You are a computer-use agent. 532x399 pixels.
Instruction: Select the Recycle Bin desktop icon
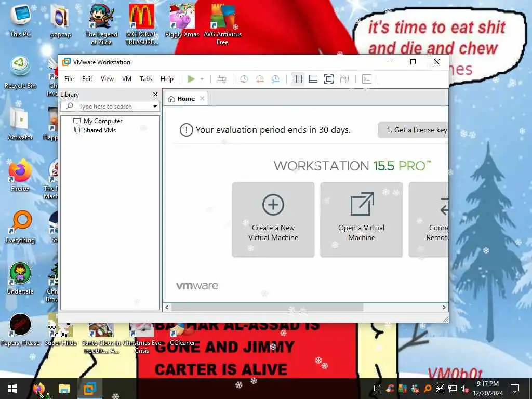click(x=20, y=72)
